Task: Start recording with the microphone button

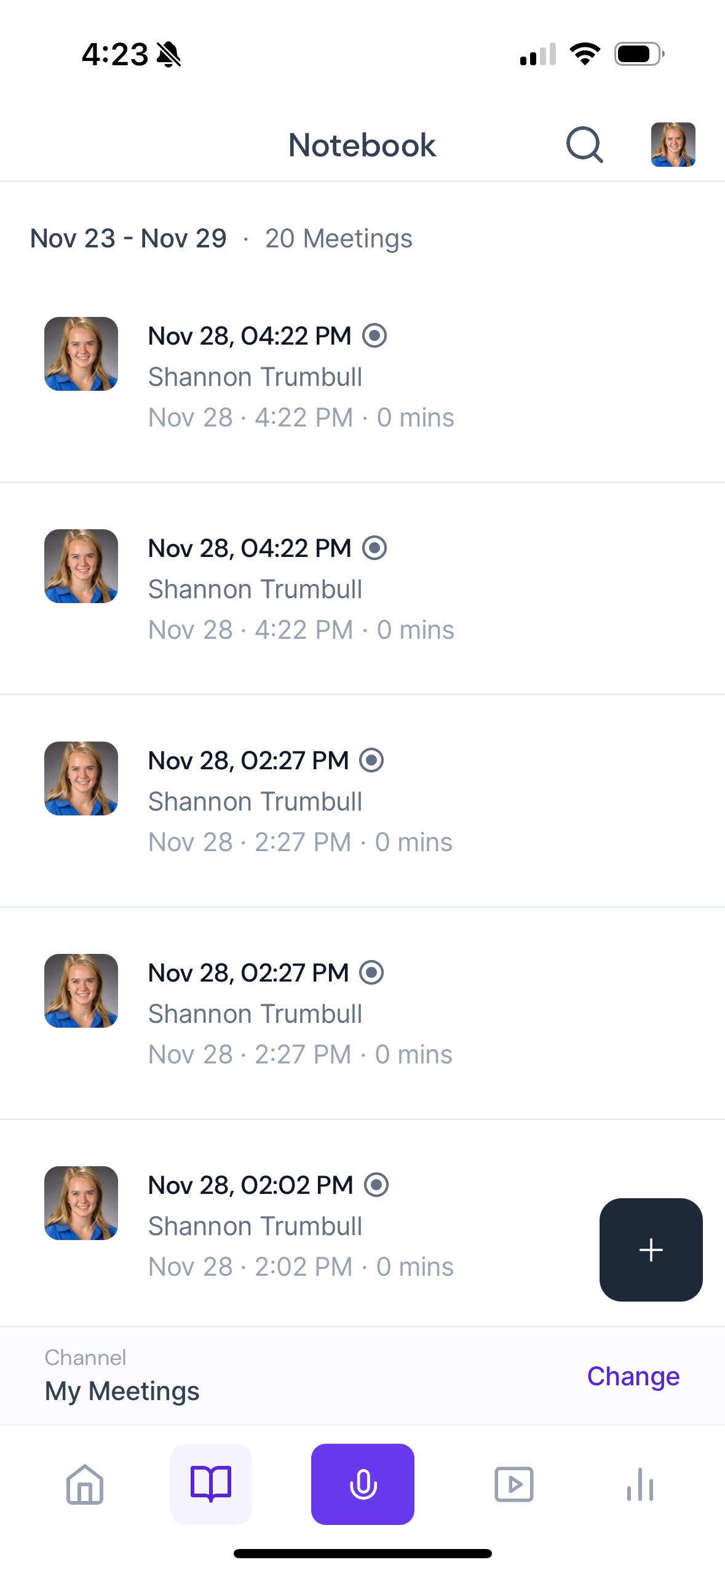Action: click(362, 1484)
